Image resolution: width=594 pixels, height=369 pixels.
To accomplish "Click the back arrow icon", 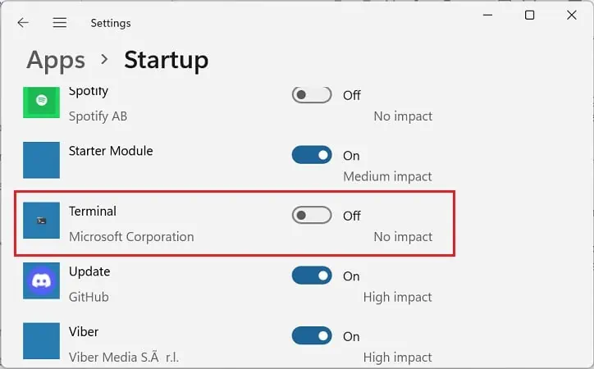I will pyautogui.click(x=23, y=23).
